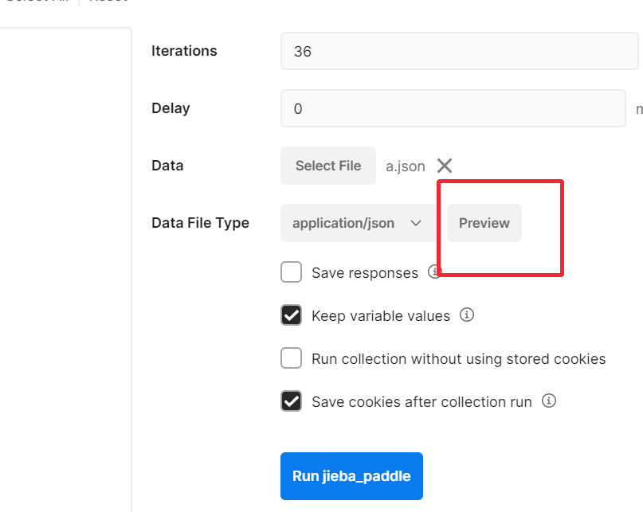643x512 pixels.
Task: Expand the Data File Type chevron arrow
Action: 416,223
